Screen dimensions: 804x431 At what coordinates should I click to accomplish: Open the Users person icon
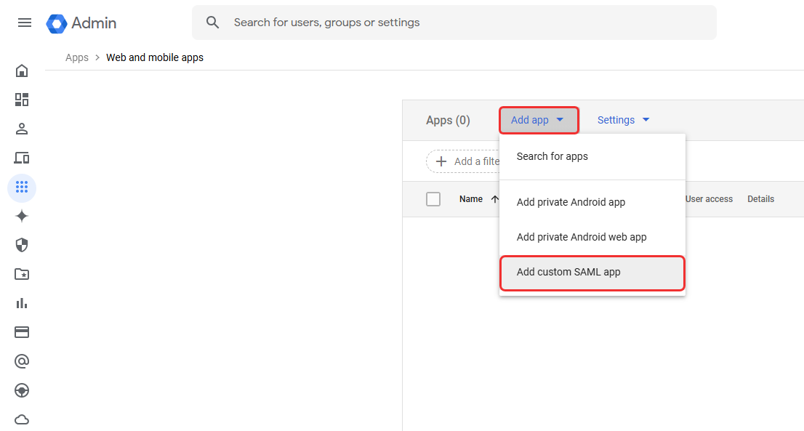pos(22,129)
